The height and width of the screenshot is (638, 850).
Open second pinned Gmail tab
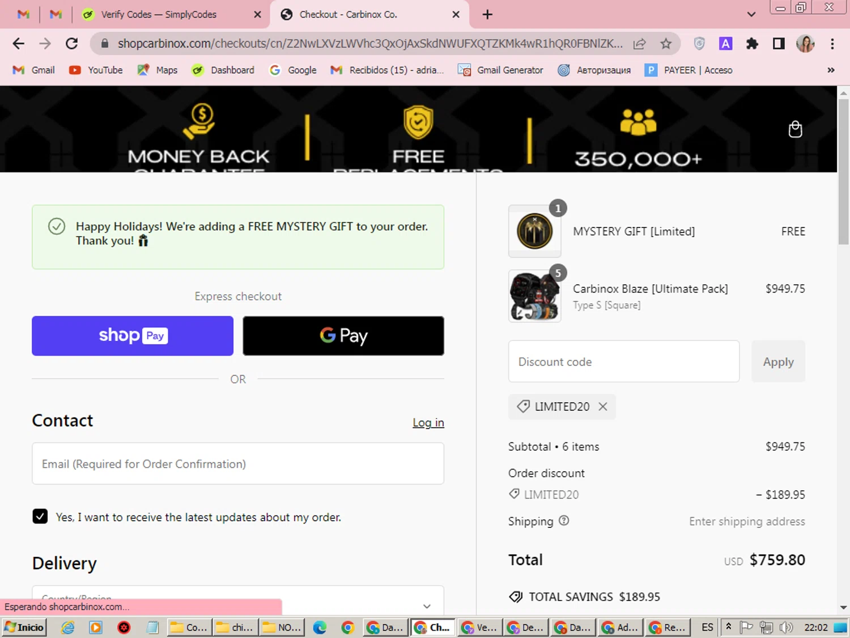pos(56,14)
